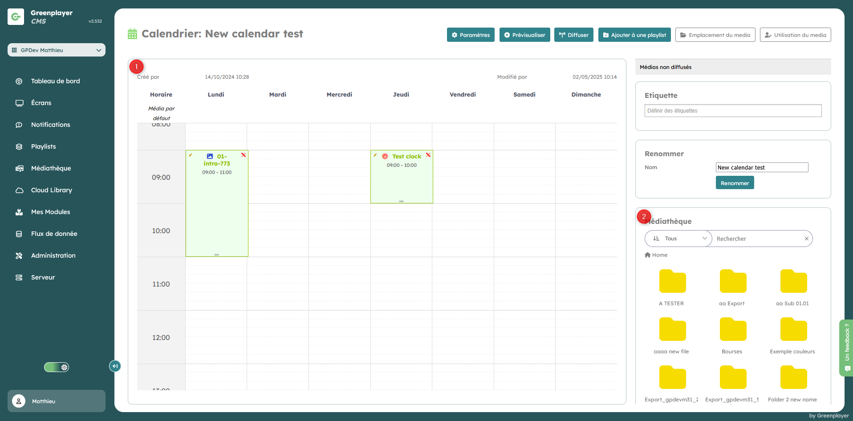Edit the Test clock event pencil icon

(375, 155)
